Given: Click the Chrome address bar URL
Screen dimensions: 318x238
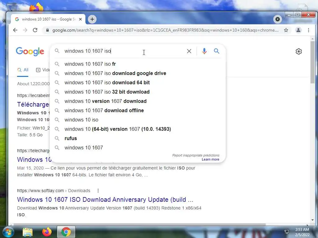Looking at the screenshot, I should point(165,30).
